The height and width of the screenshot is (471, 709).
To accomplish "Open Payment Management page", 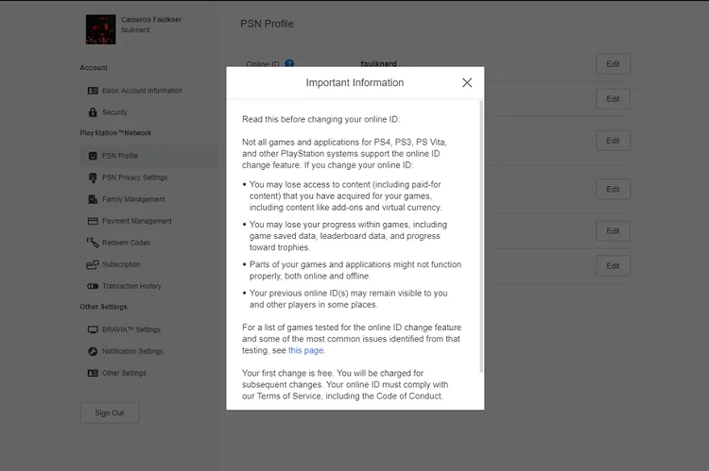I will tap(136, 221).
